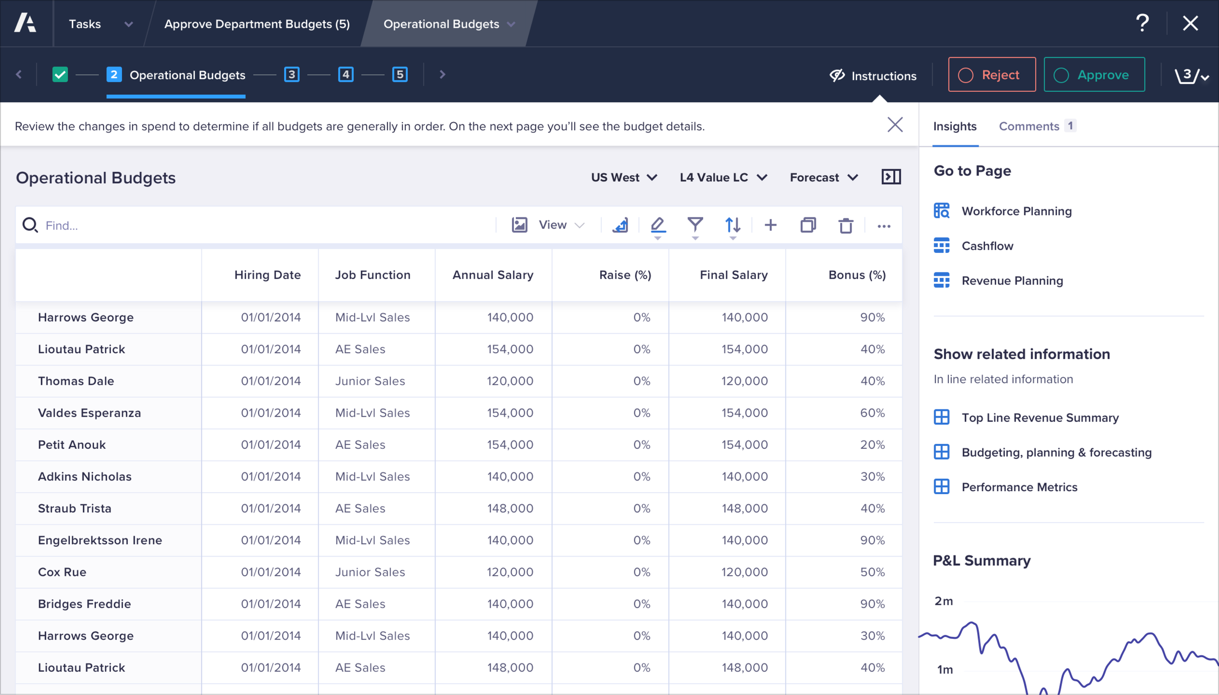Open Approve Department Budgets breadcrumb tab
The height and width of the screenshot is (695, 1219).
257,24
